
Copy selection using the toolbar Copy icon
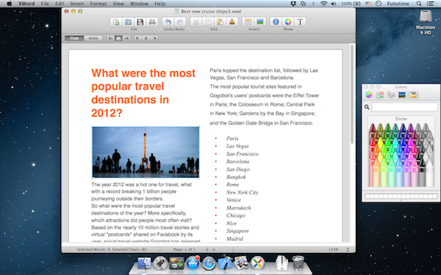click(x=208, y=22)
